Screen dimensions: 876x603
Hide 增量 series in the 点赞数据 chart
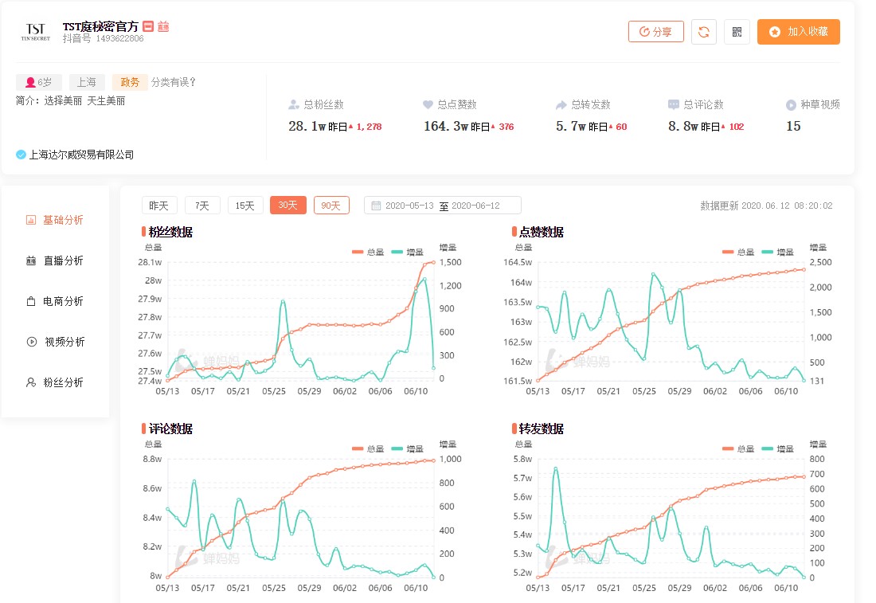coord(778,252)
